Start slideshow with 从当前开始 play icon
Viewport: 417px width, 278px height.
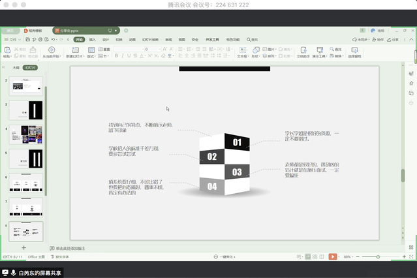coord(52,49)
